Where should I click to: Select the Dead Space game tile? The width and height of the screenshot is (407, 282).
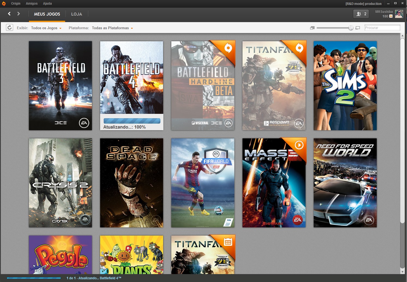coord(132,183)
